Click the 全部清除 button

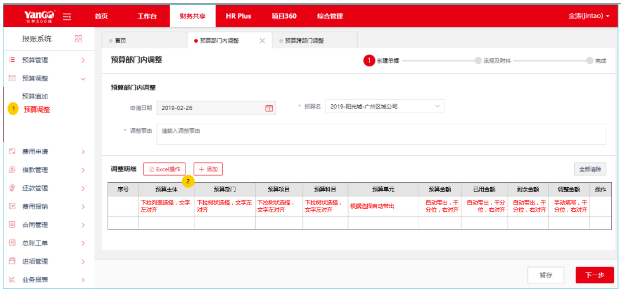(590, 169)
